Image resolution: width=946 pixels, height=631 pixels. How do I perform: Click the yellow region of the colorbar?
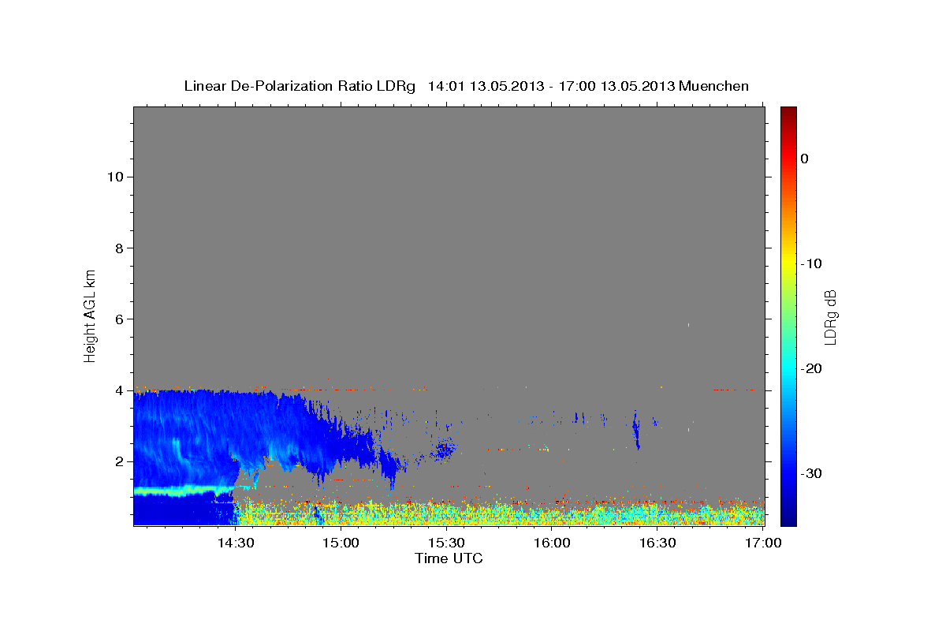788,260
